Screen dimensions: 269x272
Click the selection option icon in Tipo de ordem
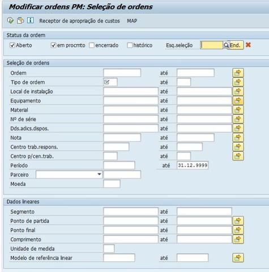pos(107,82)
